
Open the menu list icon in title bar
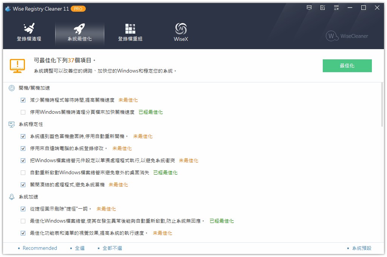[x=336, y=8]
